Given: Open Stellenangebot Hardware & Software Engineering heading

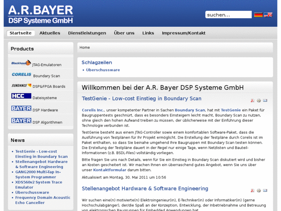Looking at the screenshot, I should coord(145,189).
